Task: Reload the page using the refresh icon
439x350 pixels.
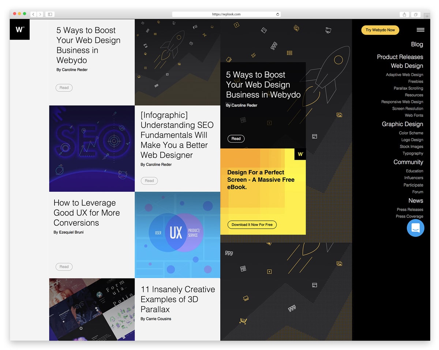Action: pos(278,14)
